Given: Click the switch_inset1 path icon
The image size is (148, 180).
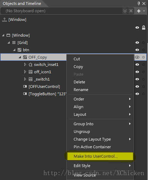Looking at the screenshot, I should coord(31,65).
